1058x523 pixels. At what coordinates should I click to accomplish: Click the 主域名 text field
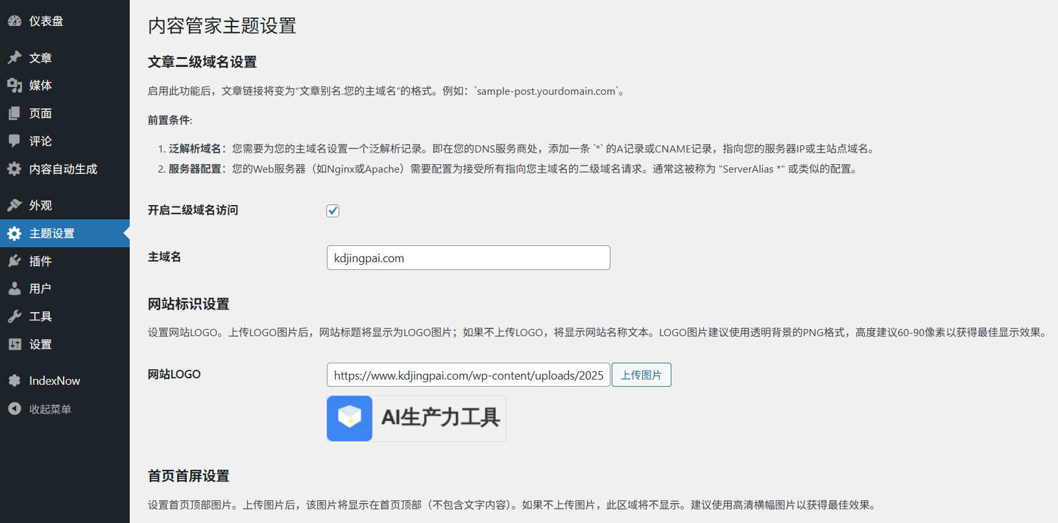point(468,258)
